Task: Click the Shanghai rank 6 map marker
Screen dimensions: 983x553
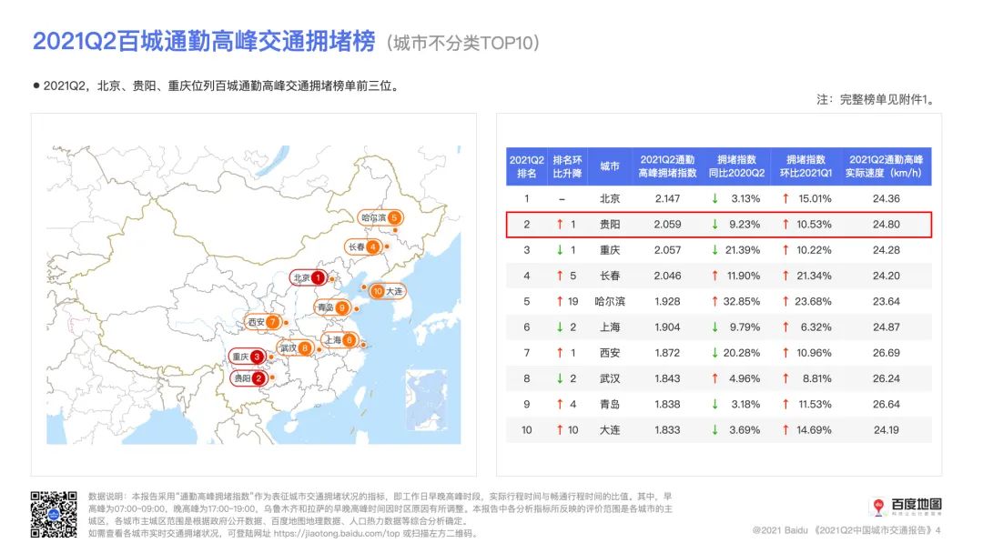Action: (x=339, y=340)
